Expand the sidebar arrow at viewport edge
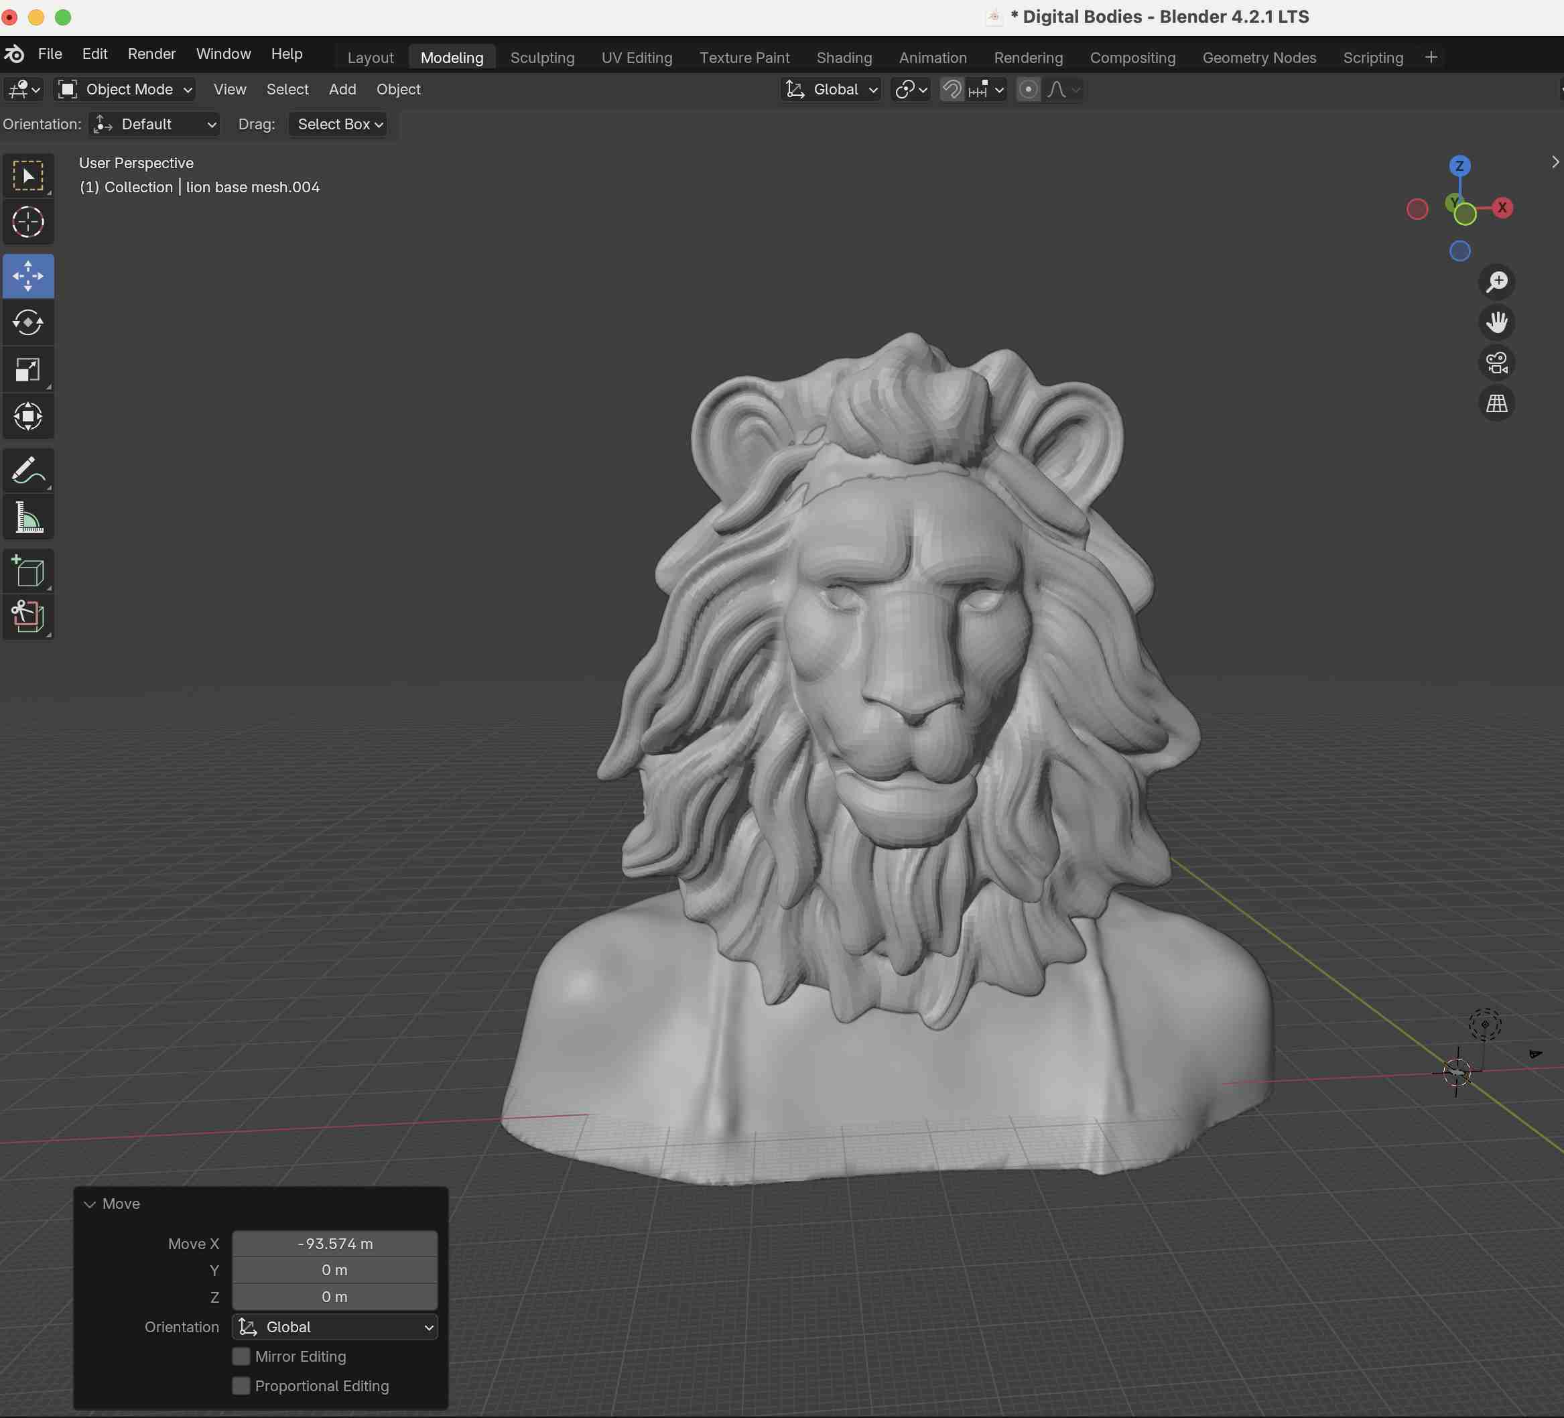The image size is (1564, 1418). click(1555, 162)
